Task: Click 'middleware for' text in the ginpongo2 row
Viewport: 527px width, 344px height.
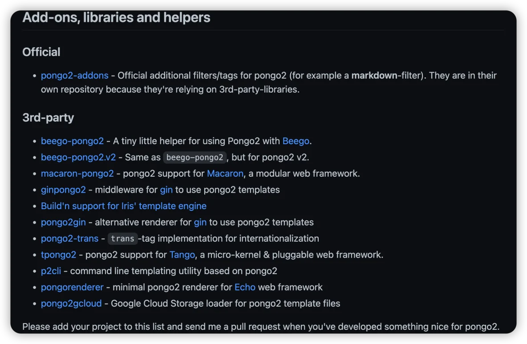Action: (x=126, y=190)
